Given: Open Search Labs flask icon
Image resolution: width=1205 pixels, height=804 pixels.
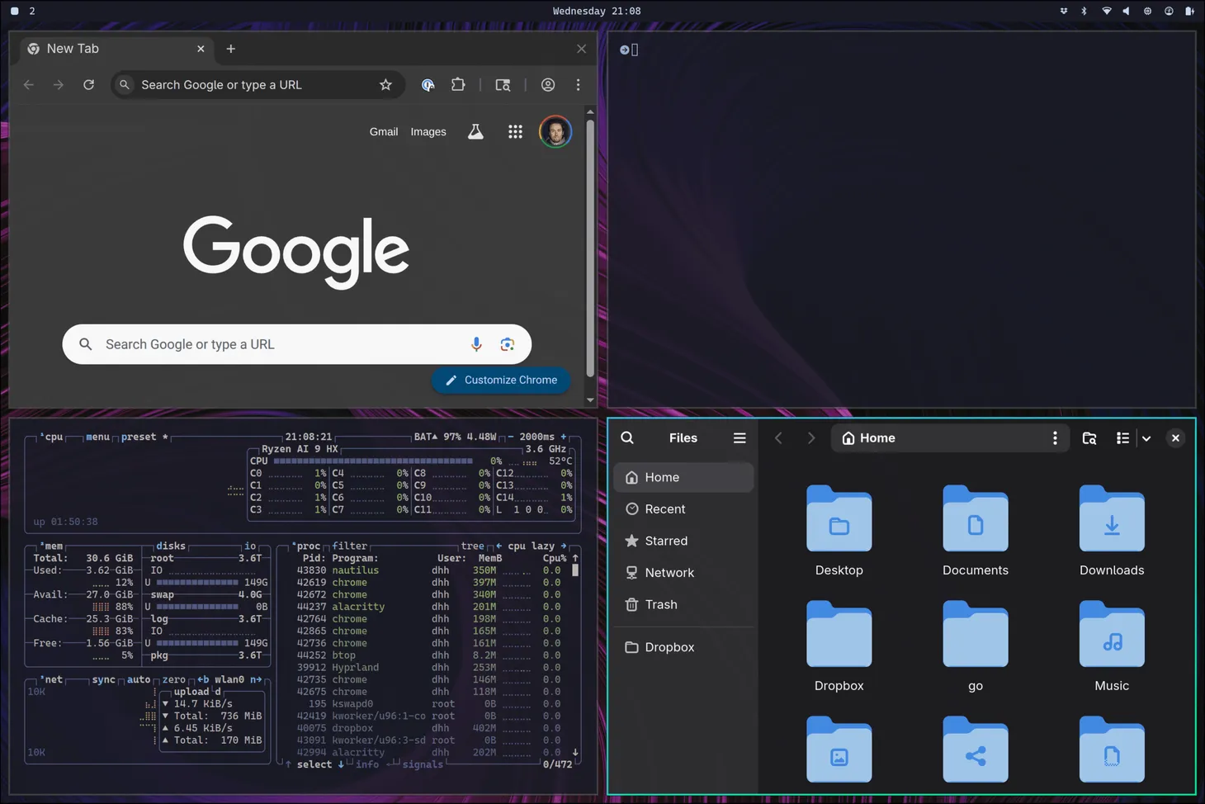Looking at the screenshot, I should 475,132.
